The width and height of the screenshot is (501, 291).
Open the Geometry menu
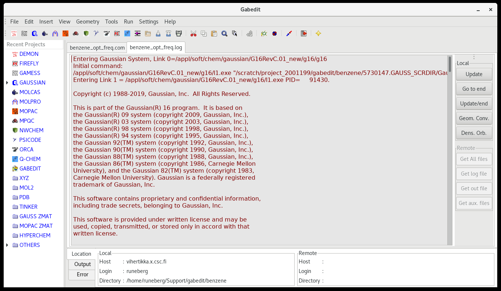pyautogui.click(x=88, y=22)
